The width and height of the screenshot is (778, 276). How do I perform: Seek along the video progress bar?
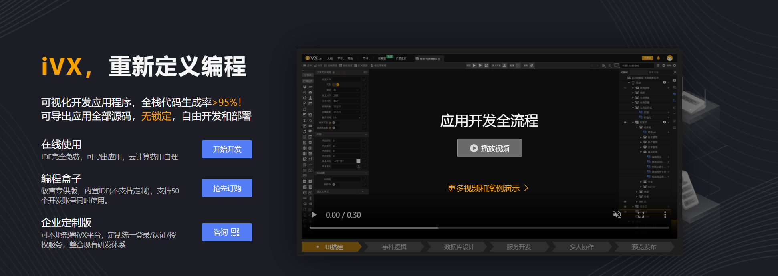[489, 228]
